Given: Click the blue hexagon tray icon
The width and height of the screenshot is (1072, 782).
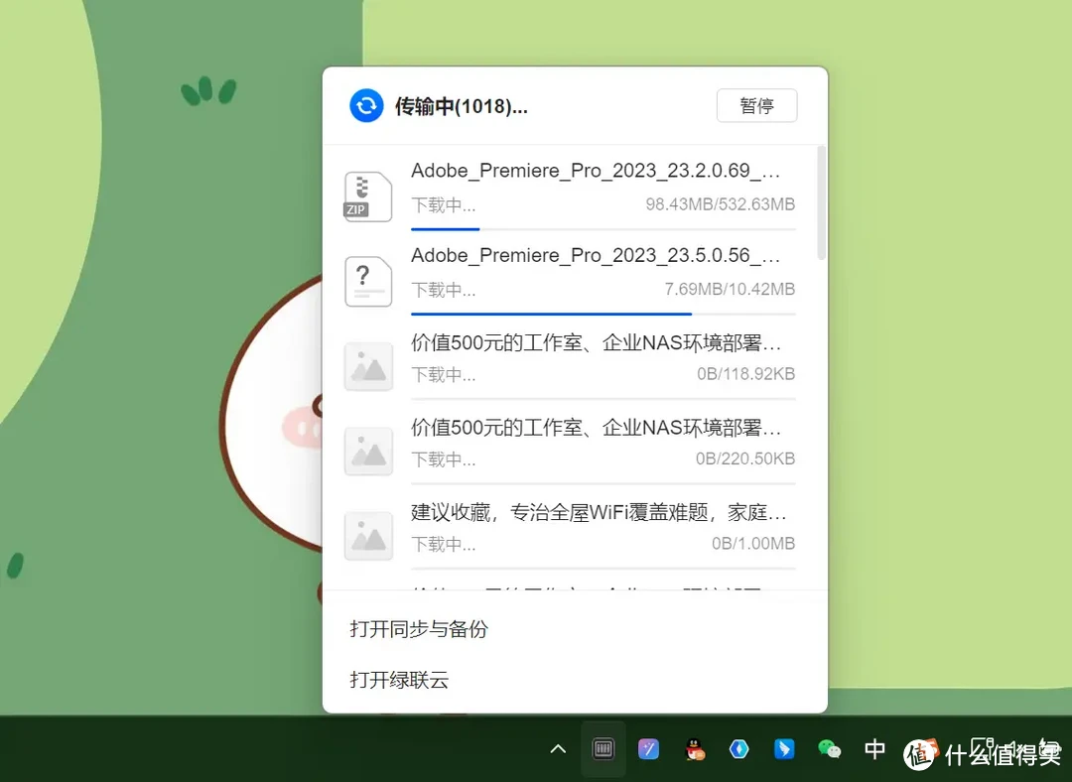Looking at the screenshot, I should click(738, 749).
